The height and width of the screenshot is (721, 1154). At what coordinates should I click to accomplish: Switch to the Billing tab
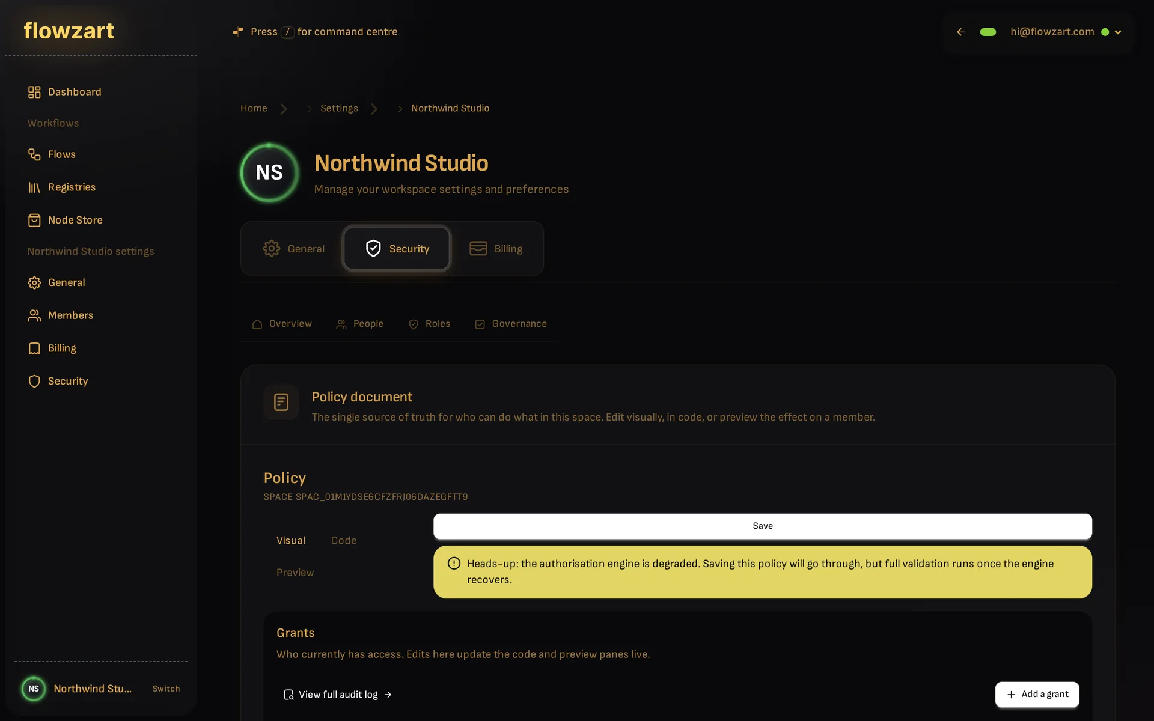click(496, 248)
